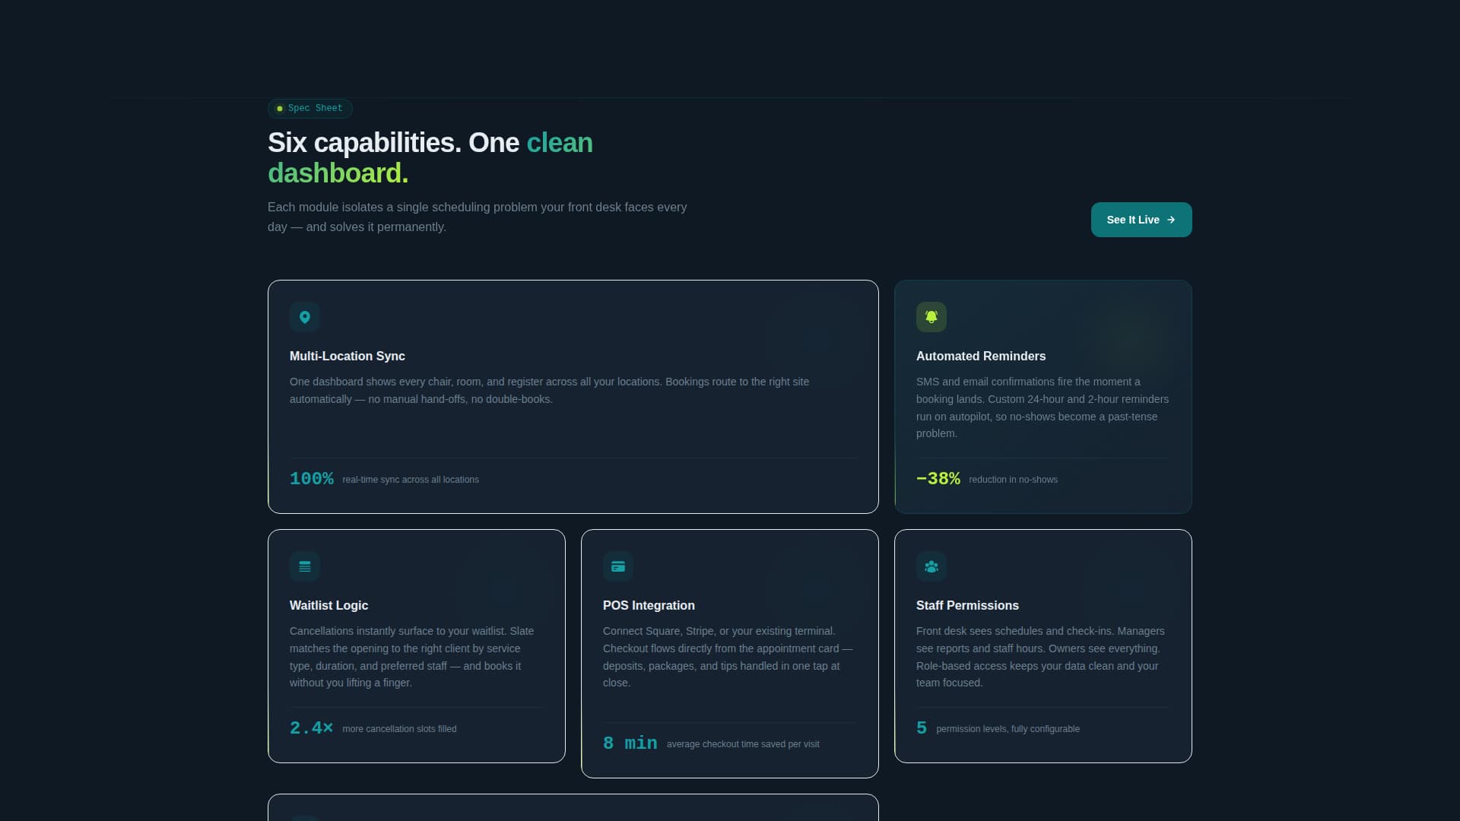This screenshot has height=821, width=1460.
Task: Click the Staff Permissions heading
Action: [x=967, y=605]
